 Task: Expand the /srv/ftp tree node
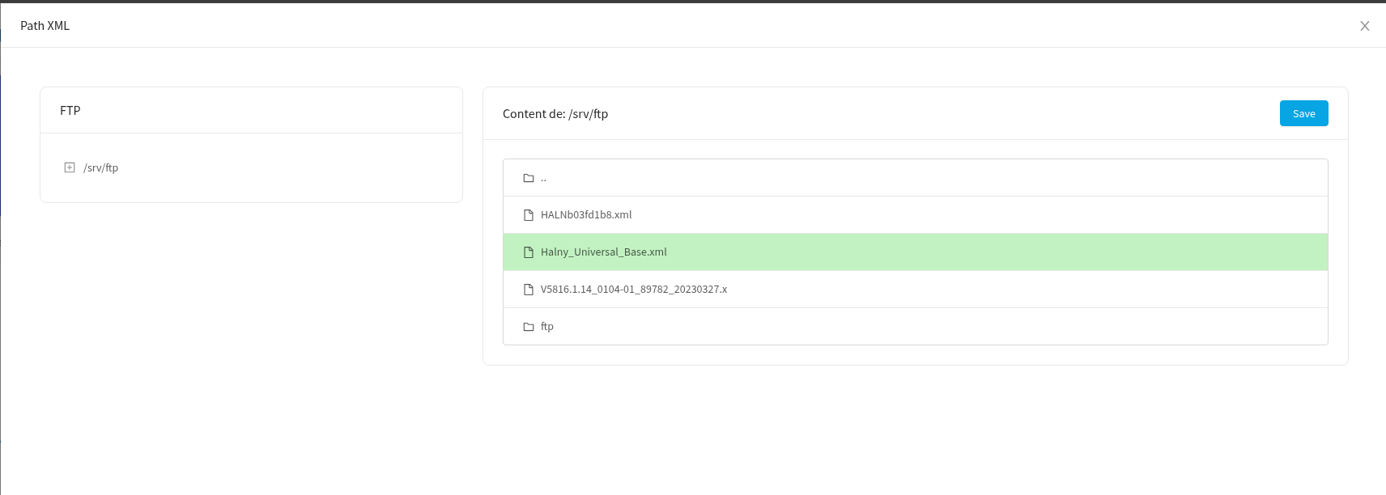click(x=70, y=167)
